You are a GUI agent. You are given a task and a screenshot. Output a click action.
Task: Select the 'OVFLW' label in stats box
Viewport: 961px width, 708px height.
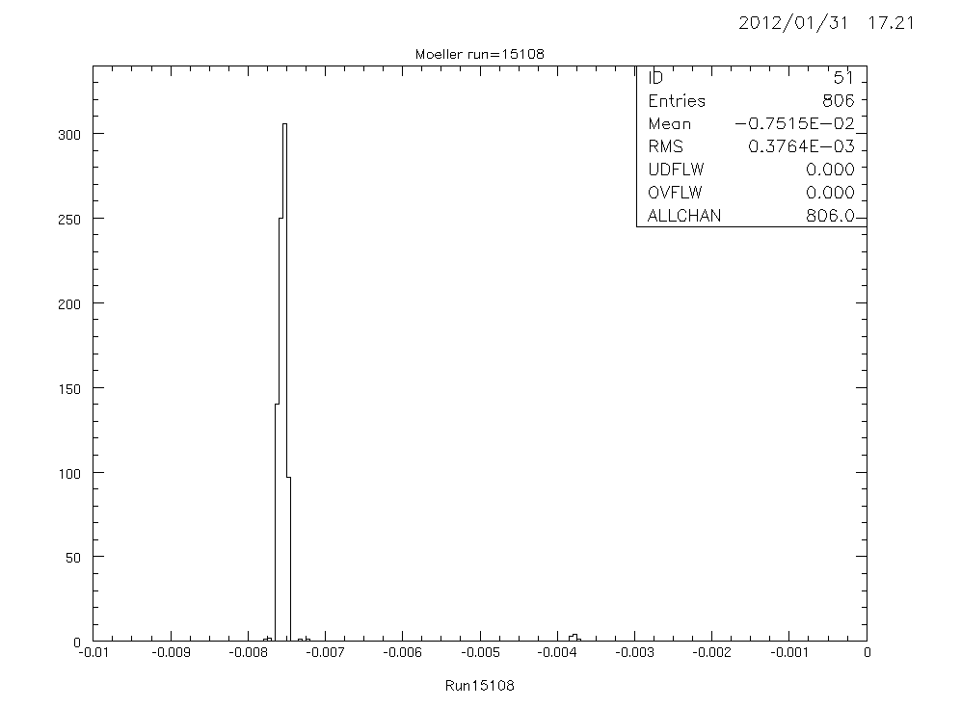point(675,193)
